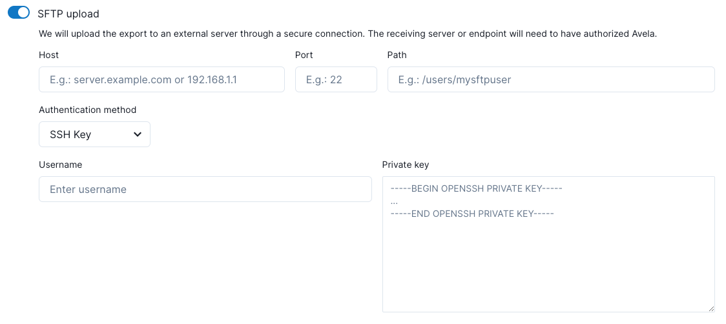The image size is (726, 324).
Task: Click into the Port input field
Action: (336, 79)
